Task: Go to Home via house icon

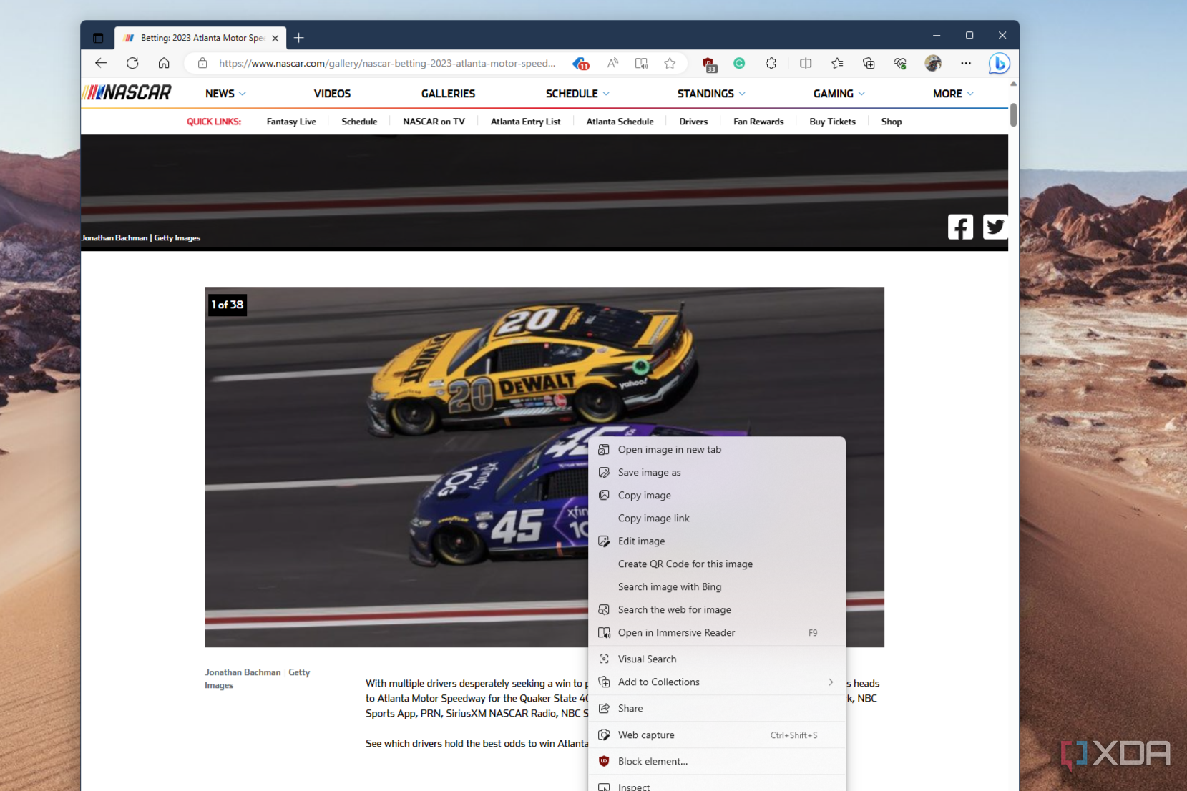Action: coord(164,63)
